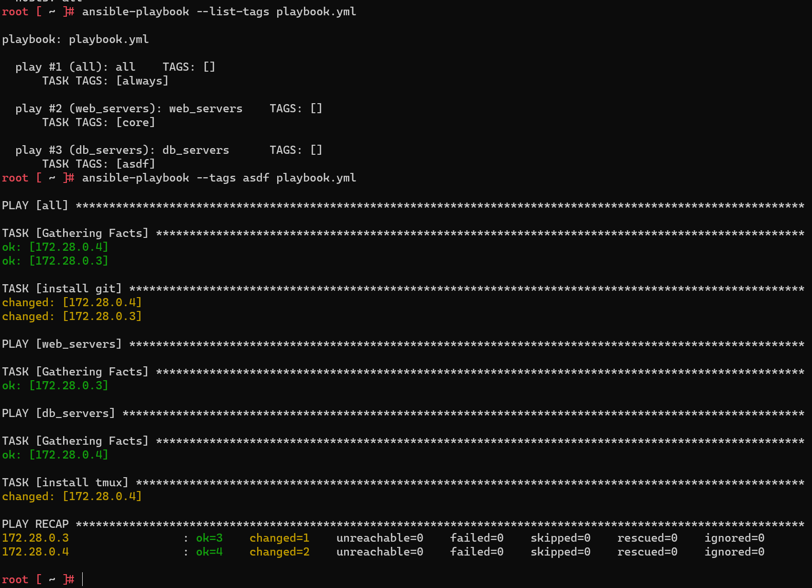Click the 'PLAY [all]' header
The width and height of the screenshot is (812, 588).
point(35,205)
